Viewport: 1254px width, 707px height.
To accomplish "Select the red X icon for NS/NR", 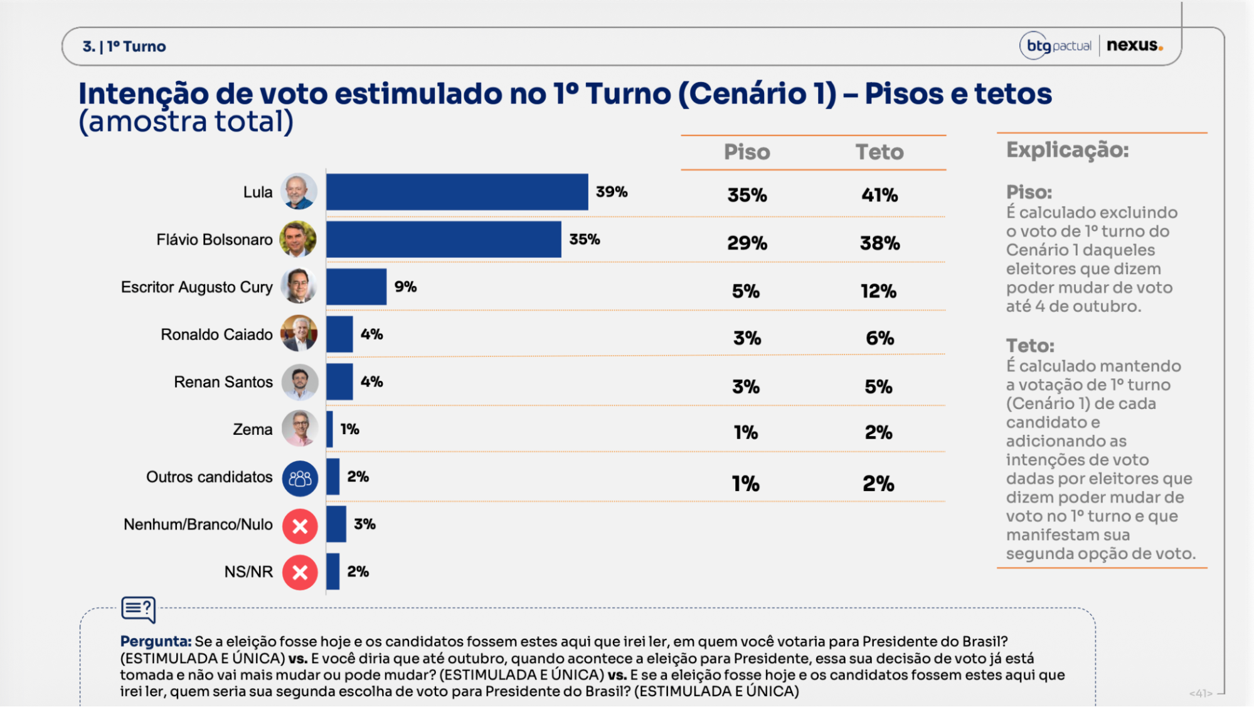I will [300, 572].
